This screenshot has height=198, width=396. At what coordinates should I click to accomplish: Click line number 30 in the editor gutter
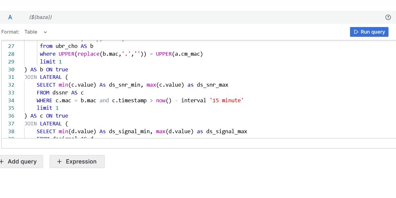pyautogui.click(x=11, y=69)
